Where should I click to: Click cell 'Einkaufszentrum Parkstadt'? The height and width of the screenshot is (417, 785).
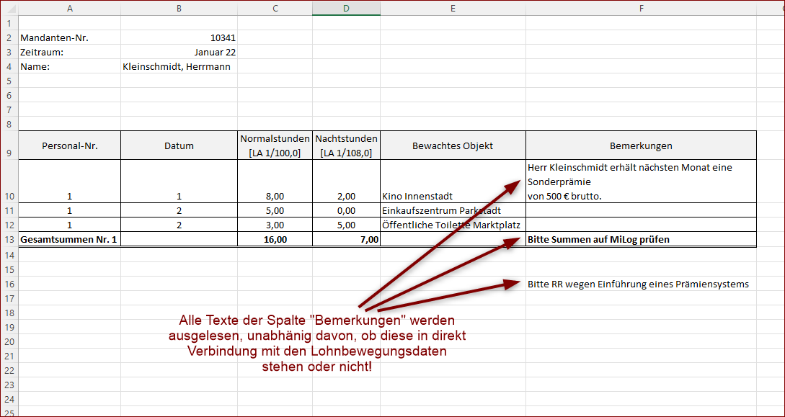453,210
